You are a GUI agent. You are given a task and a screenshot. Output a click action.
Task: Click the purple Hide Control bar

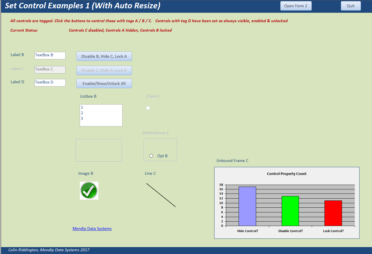[247, 206]
